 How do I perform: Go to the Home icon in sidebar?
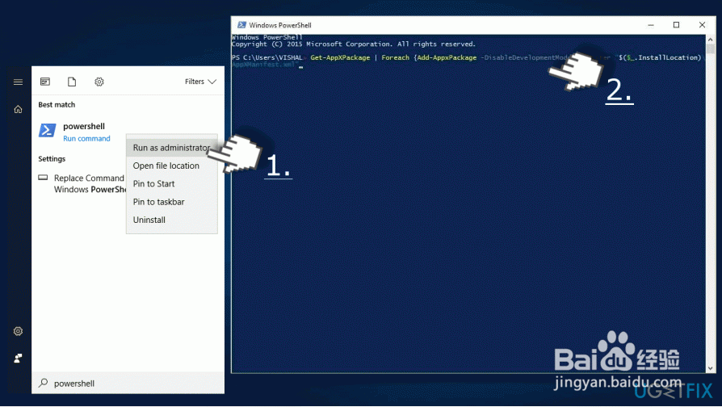coord(18,109)
